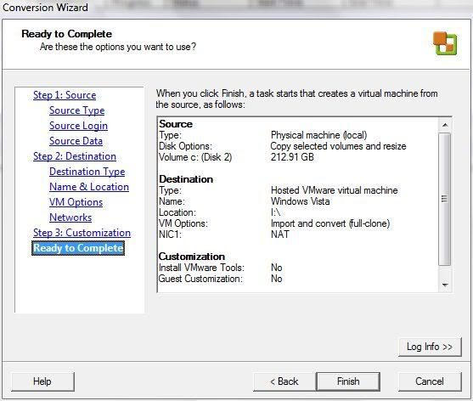Screen dimensions: 473x401
Task: Go to Source Type step
Action: point(77,110)
